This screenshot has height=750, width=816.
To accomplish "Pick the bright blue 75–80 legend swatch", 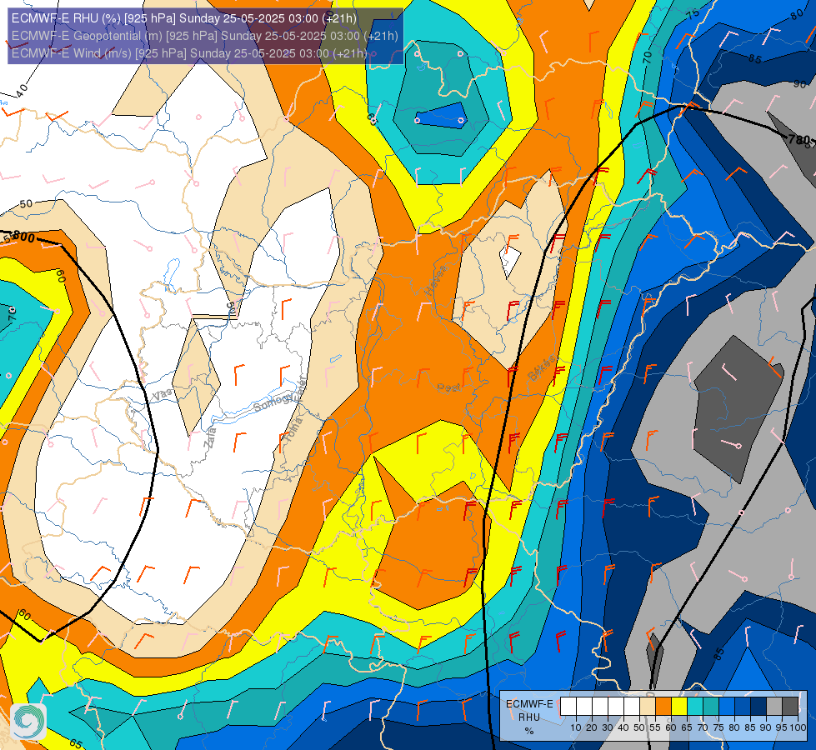I will pos(727,707).
